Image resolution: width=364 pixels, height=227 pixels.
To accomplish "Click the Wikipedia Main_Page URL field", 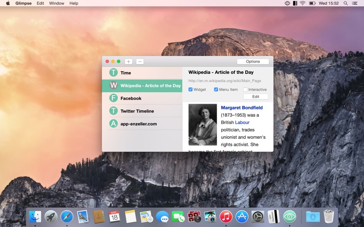I will pos(224,81).
